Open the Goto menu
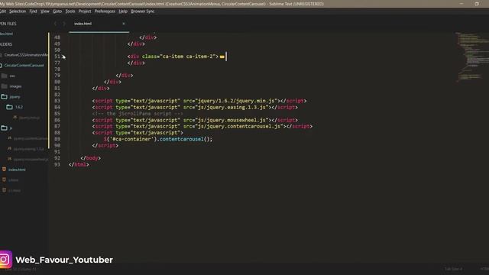489x275 pixels. tap(57, 11)
